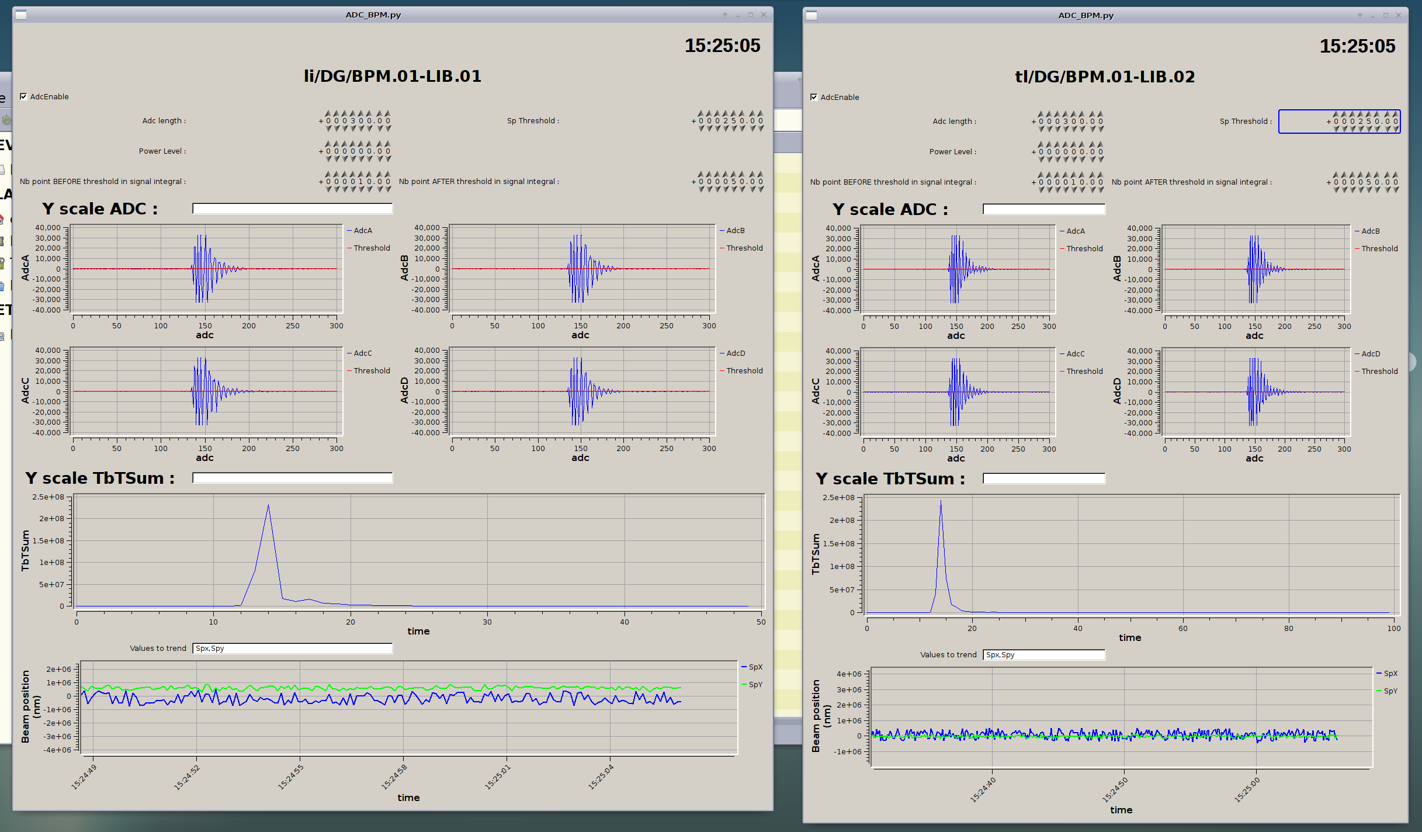The height and width of the screenshot is (832, 1422).
Task: Uncheck AdcEnable in the LIB.01 window
Action: [x=24, y=96]
